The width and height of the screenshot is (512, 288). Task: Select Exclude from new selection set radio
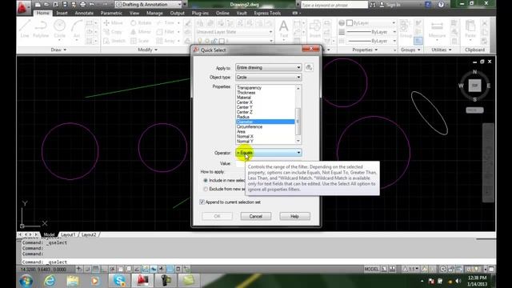(x=206, y=189)
